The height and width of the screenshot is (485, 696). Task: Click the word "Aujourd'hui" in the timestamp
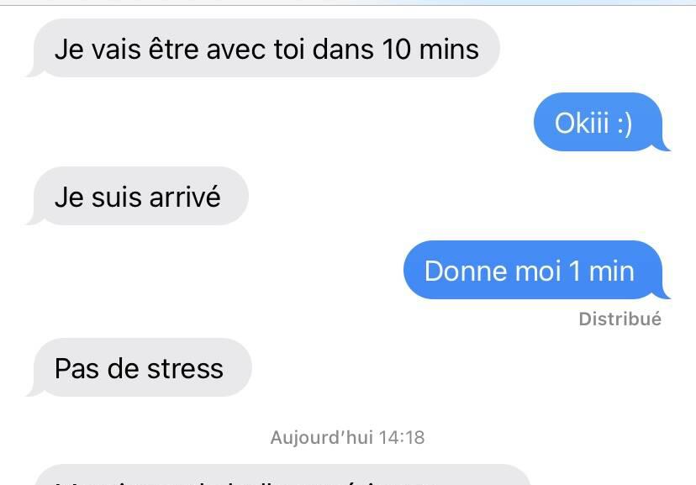click(321, 438)
